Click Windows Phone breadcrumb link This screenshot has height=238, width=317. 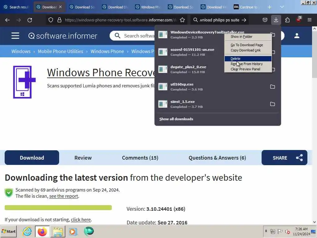tap(107, 51)
